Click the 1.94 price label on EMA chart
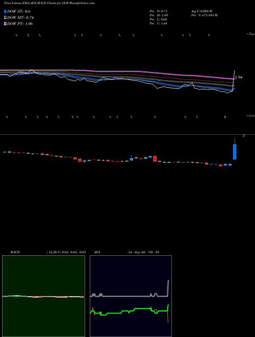The height and width of the screenshot is (337, 255). [239, 77]
